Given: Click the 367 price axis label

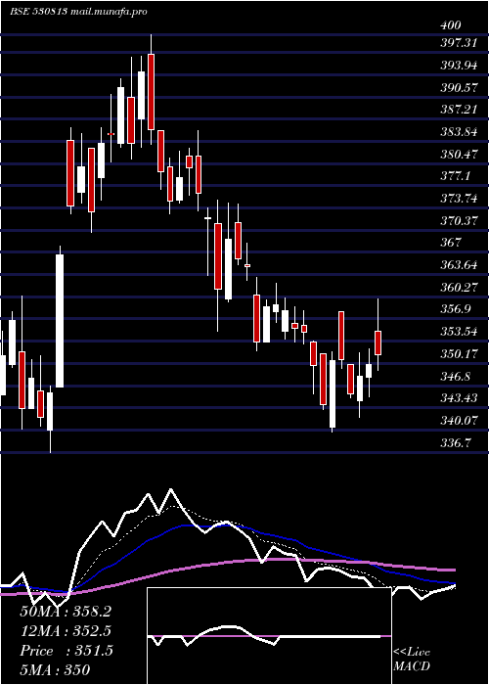Looking at the screenshot, I should [x=451, y=243].
